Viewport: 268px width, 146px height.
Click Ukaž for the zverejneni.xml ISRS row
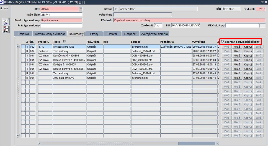pos(237,47)
